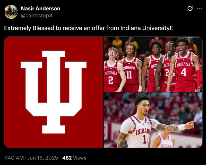Click the words Indiana University in post
The width and height of the screenshot is (206, 165).
(145, 28)
